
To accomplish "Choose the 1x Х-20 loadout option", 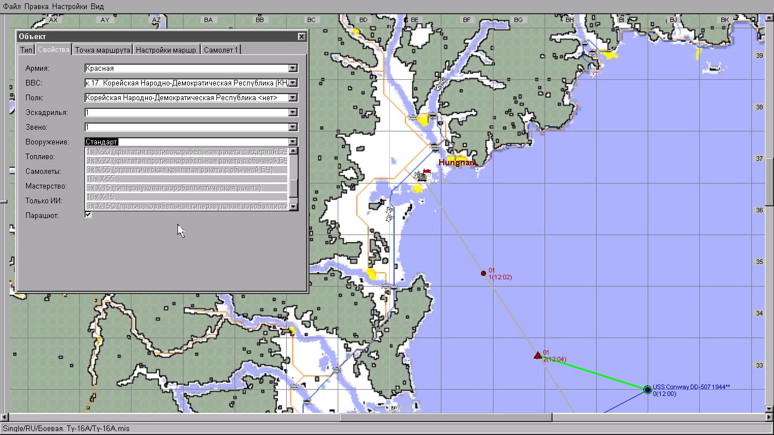I will coord(187,152).
